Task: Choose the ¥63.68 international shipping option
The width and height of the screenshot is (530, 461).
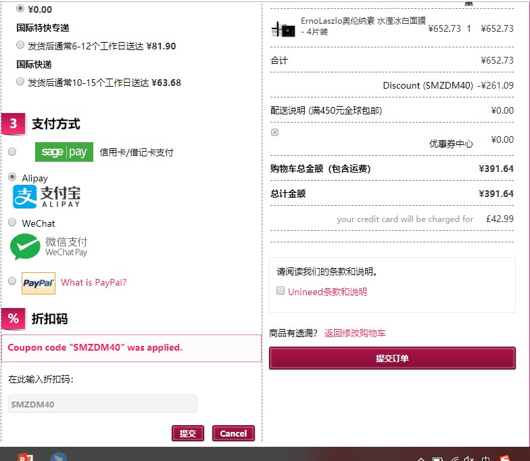Action: [20, 81]
